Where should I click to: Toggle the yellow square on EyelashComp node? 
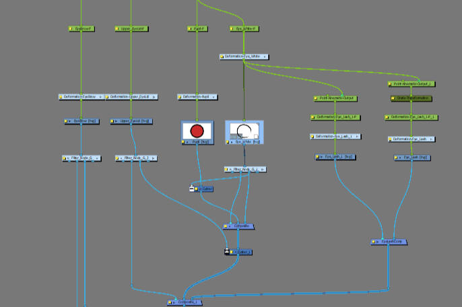374,242
